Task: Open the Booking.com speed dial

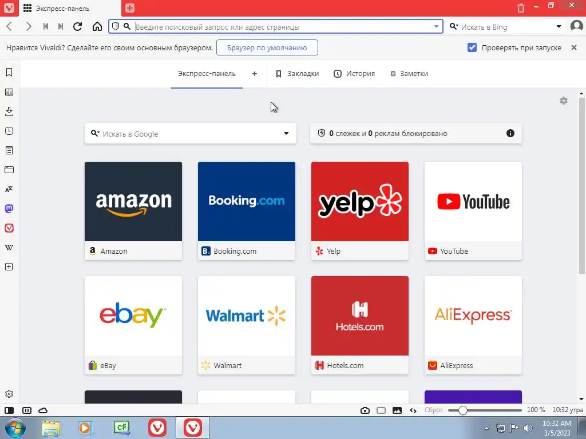Action: click(247, 211)
